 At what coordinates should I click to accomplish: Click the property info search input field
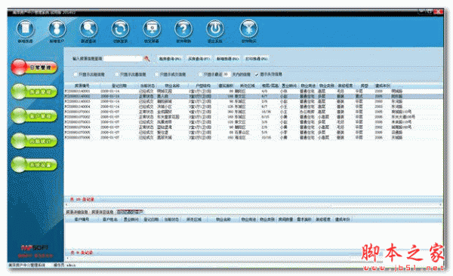click(123, 59)
